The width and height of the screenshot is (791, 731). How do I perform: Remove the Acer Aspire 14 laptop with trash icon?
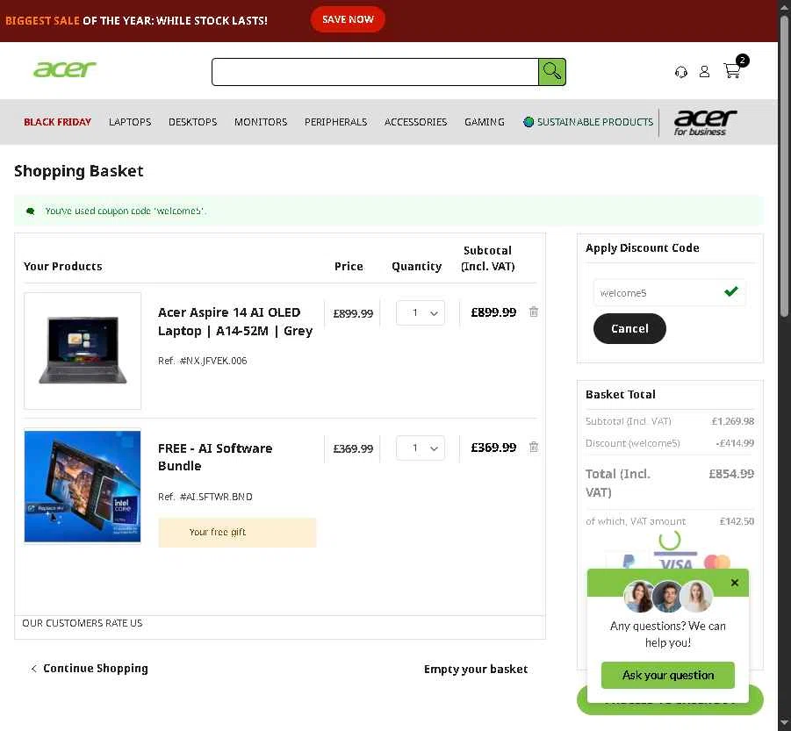[534, 312]
